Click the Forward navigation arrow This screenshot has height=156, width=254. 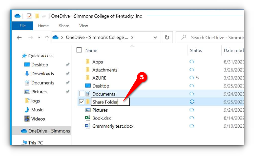(30, 37)
